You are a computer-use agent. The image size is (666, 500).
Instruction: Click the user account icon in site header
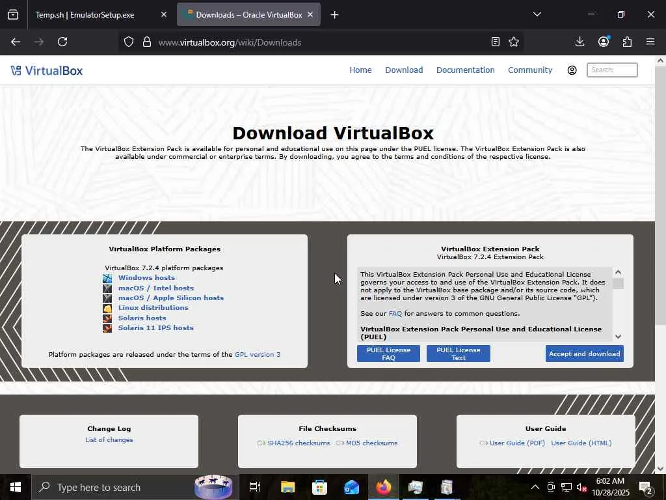click(x=572, y=70)
